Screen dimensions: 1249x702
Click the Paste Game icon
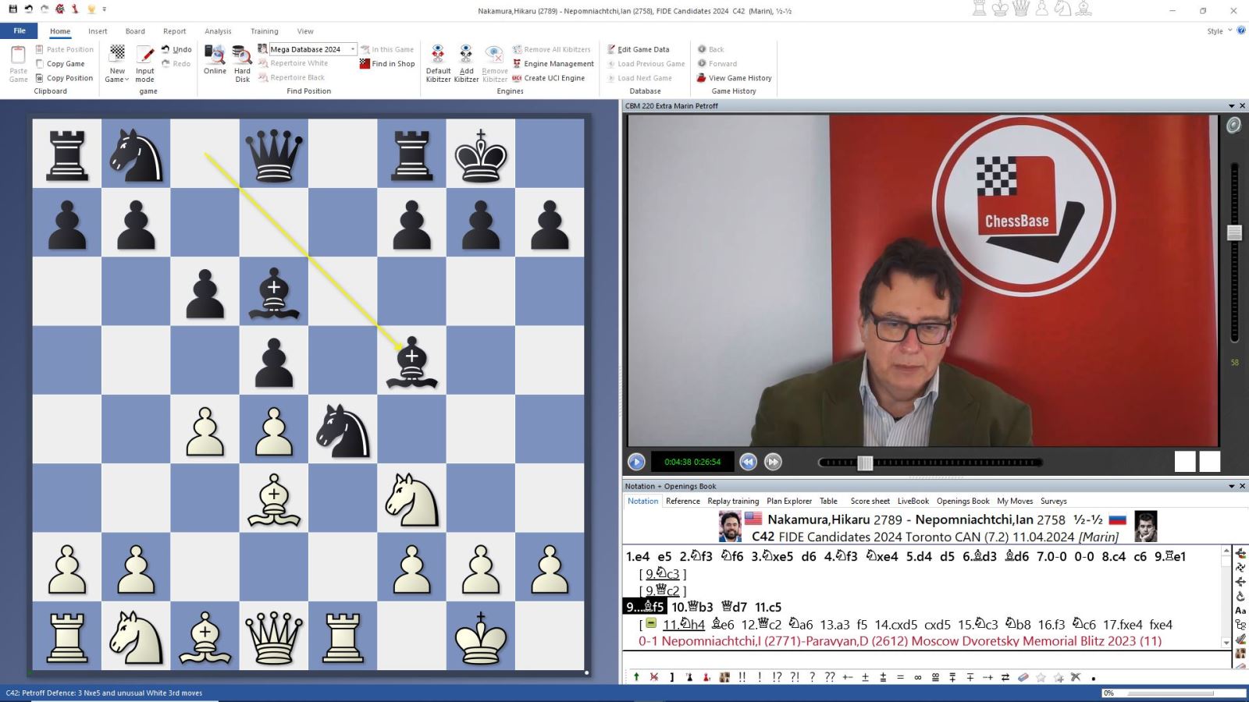pos(18,64)
